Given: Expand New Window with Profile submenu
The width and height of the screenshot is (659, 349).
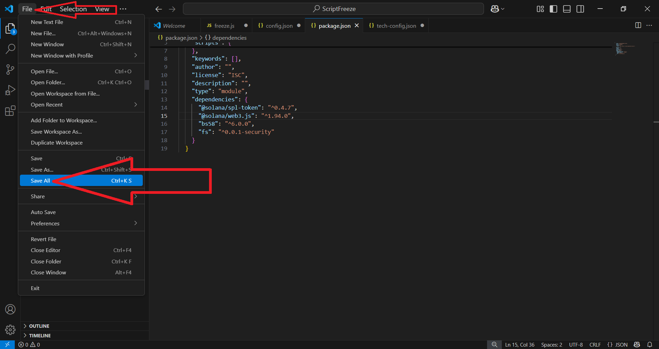Looking at the screenshot, I should [x=81, y=55].
